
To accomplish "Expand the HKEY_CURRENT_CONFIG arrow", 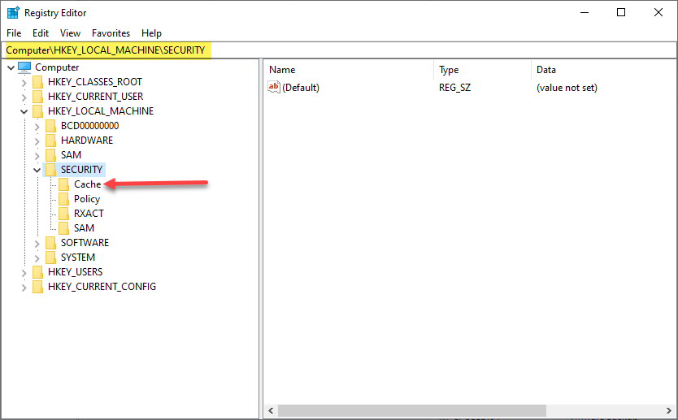I will point(24,288).
